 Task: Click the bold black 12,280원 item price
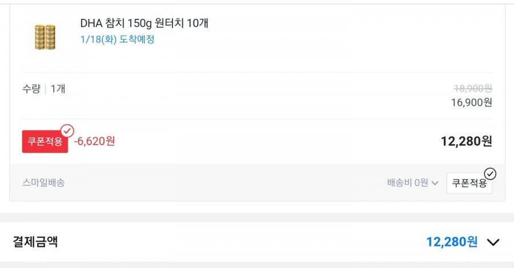466,141
